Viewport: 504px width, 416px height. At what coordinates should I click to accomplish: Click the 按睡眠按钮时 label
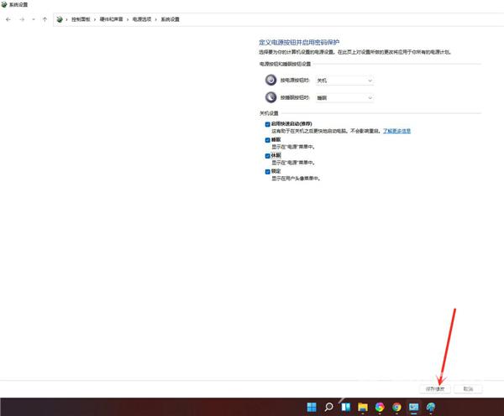(295, 97)
